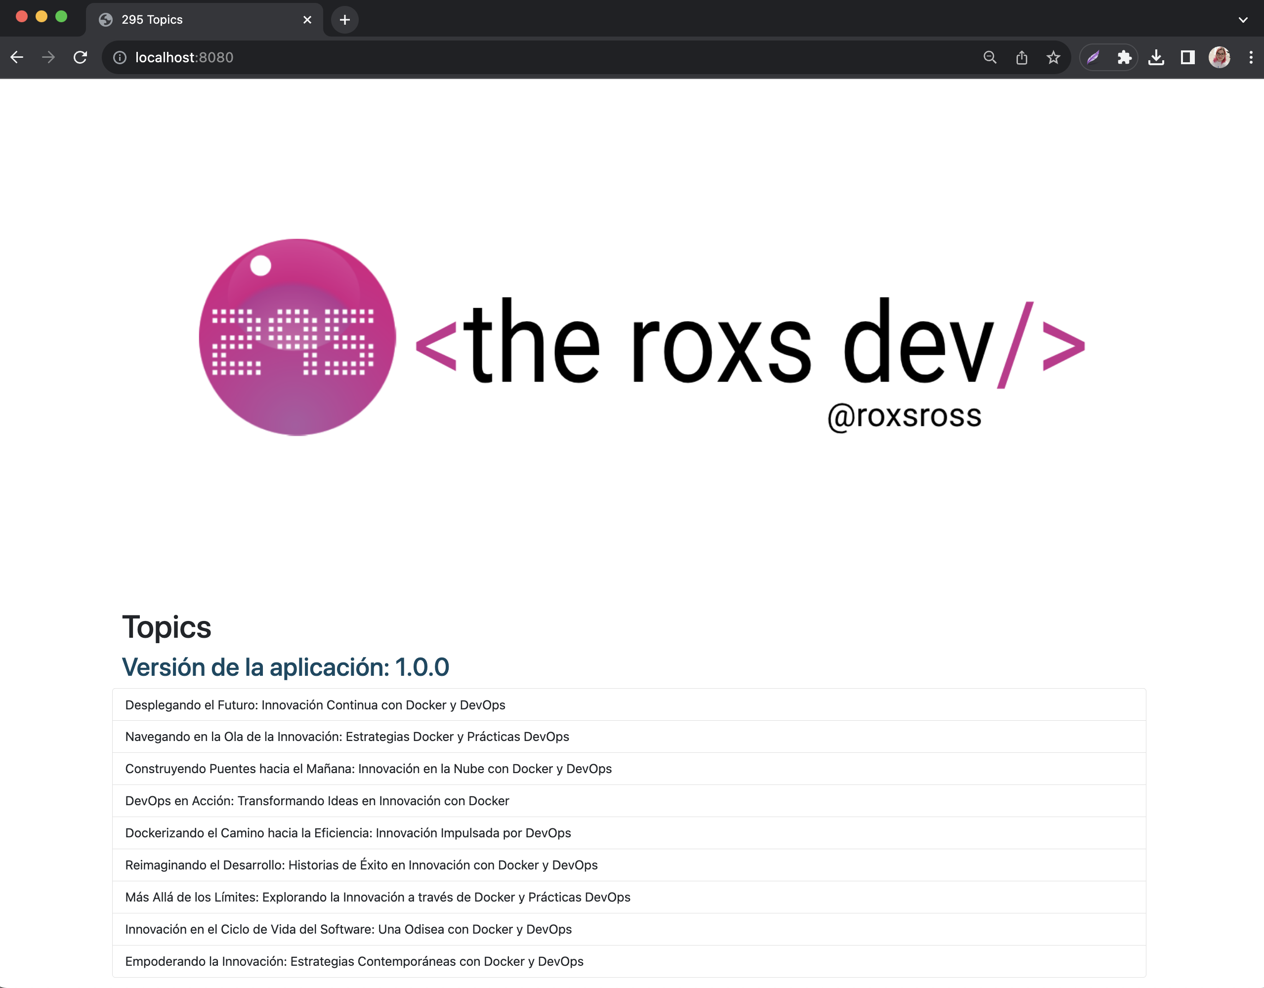The width and height of the screenshot is (1264, 988).
Task: Select topic 'DevOps en Acción'
Action: click(629, 801)
